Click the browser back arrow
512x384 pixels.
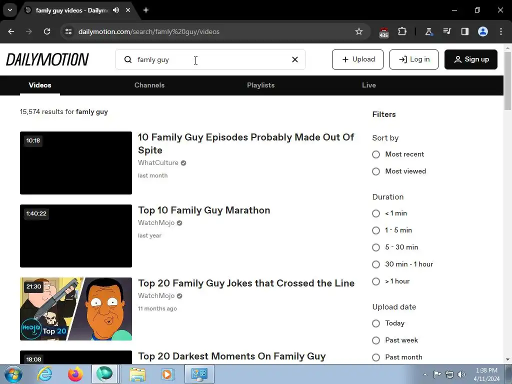tap(11, 31)
